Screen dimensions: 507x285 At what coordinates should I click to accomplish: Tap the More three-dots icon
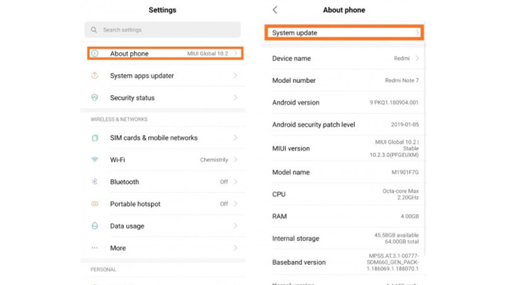coord(94,248)
